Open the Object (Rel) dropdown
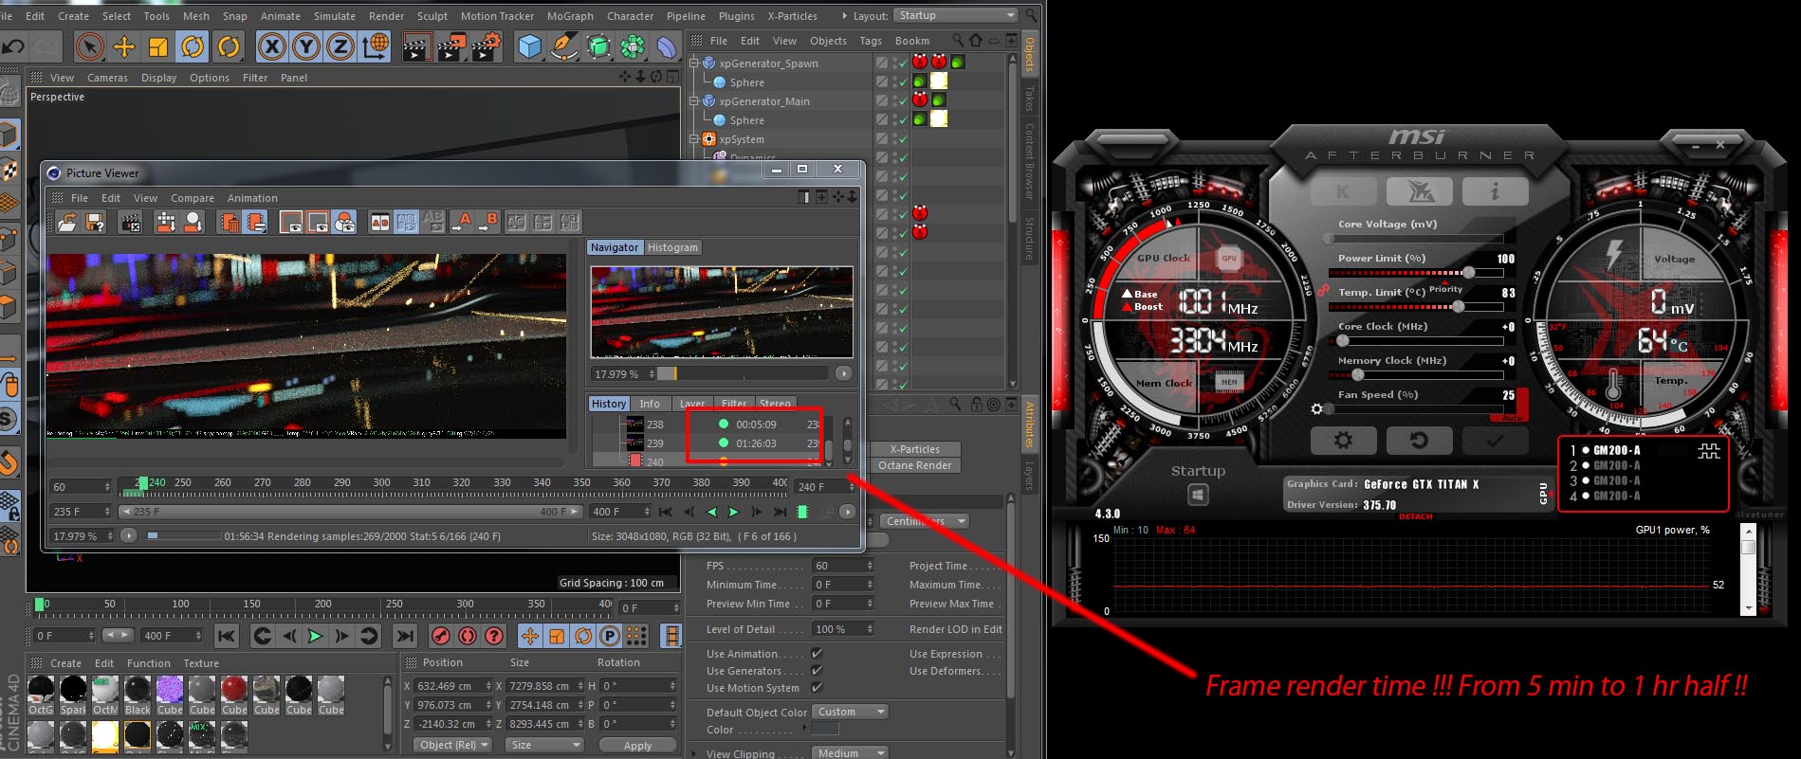 click(453, 745)
